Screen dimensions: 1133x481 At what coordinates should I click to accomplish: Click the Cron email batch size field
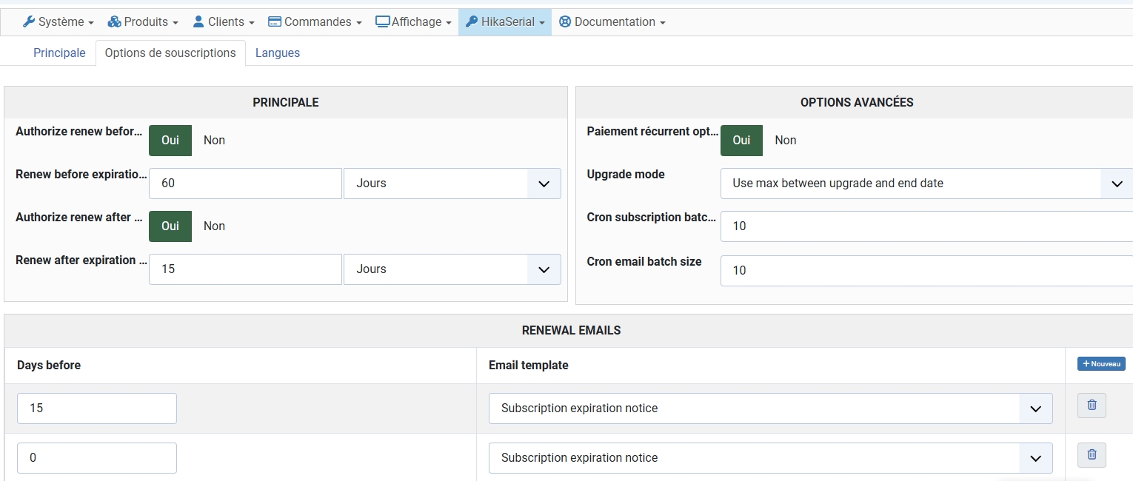click(x=927, y=271)
